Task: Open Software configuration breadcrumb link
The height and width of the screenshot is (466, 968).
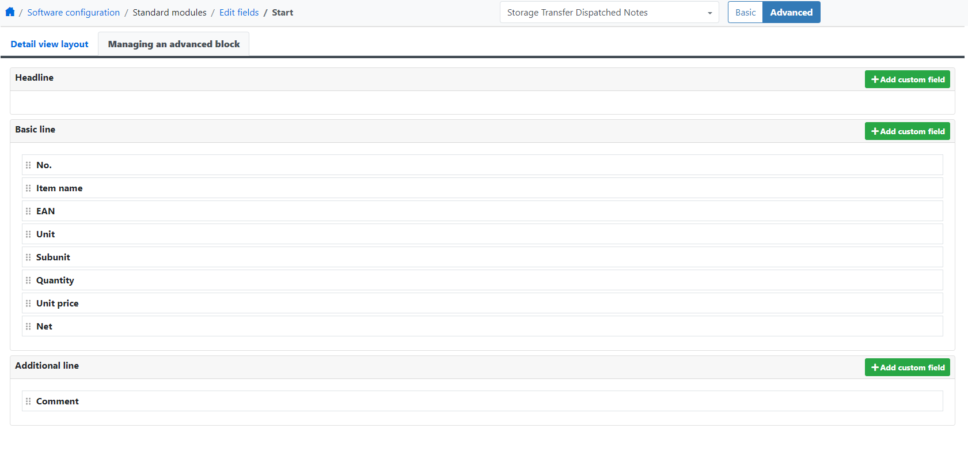Action: coord(74,12)
